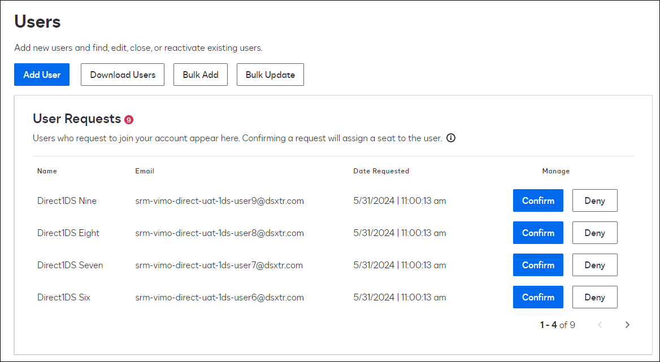Go to next page of user requests
The image size is (660, 362).
(x=627, y=325)
